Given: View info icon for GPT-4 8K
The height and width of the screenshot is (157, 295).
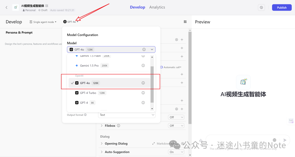Looking at the screenshot, I should click(x=143, y=103).
